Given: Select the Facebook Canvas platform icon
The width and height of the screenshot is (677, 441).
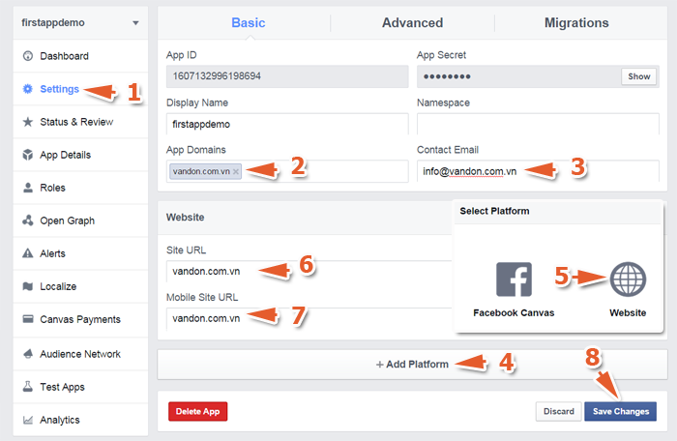Looking at the screenshot, I should 514,279.
